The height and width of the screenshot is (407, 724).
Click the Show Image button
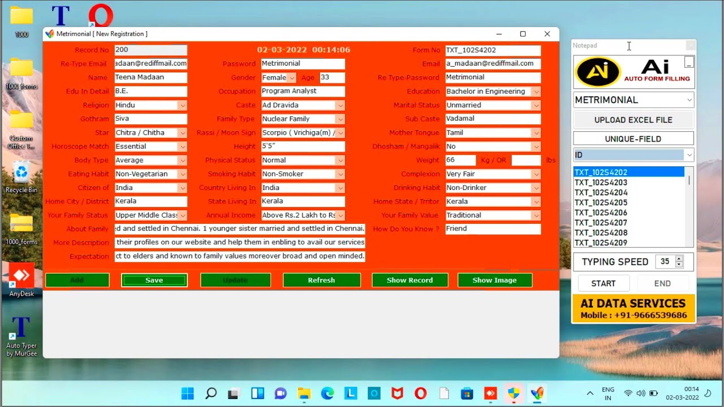(494, 280)
